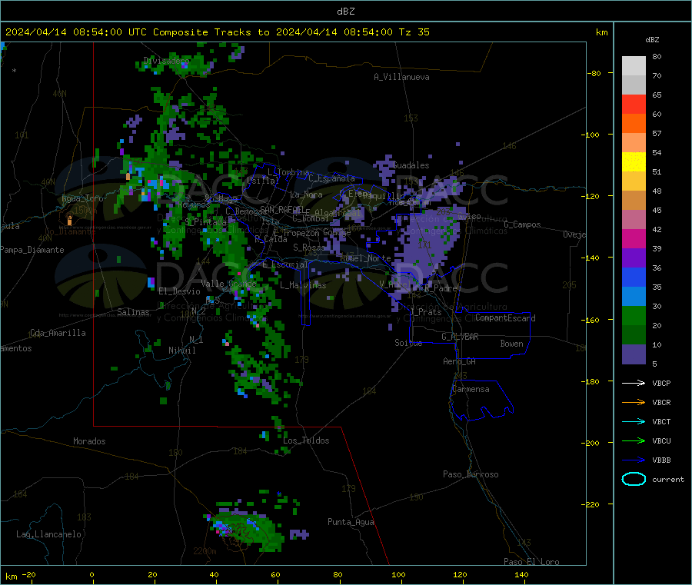Click the blue VBBB arrow legend icon

[634, 460]
